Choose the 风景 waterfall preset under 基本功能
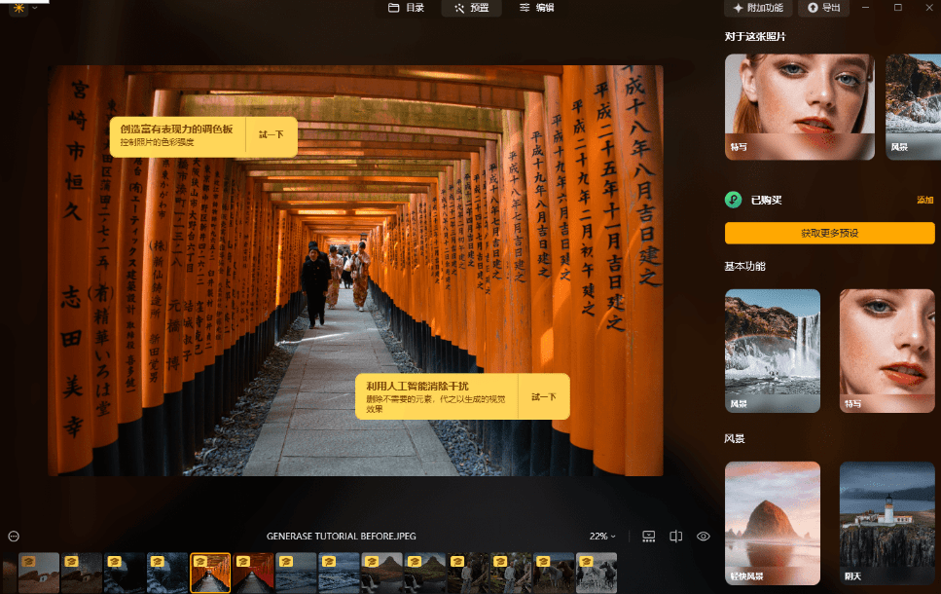Screen dimensions: 941x594 pyautogui.click(x=772, y=351)
